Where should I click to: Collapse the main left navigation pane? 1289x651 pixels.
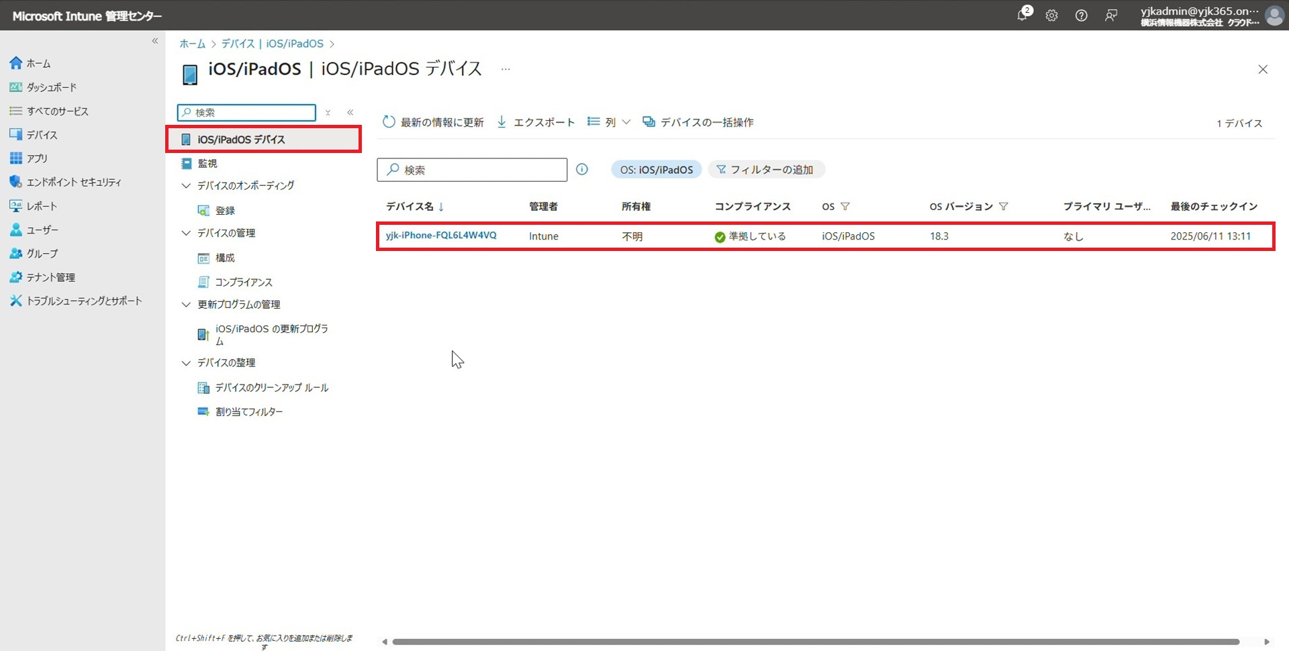155,41
